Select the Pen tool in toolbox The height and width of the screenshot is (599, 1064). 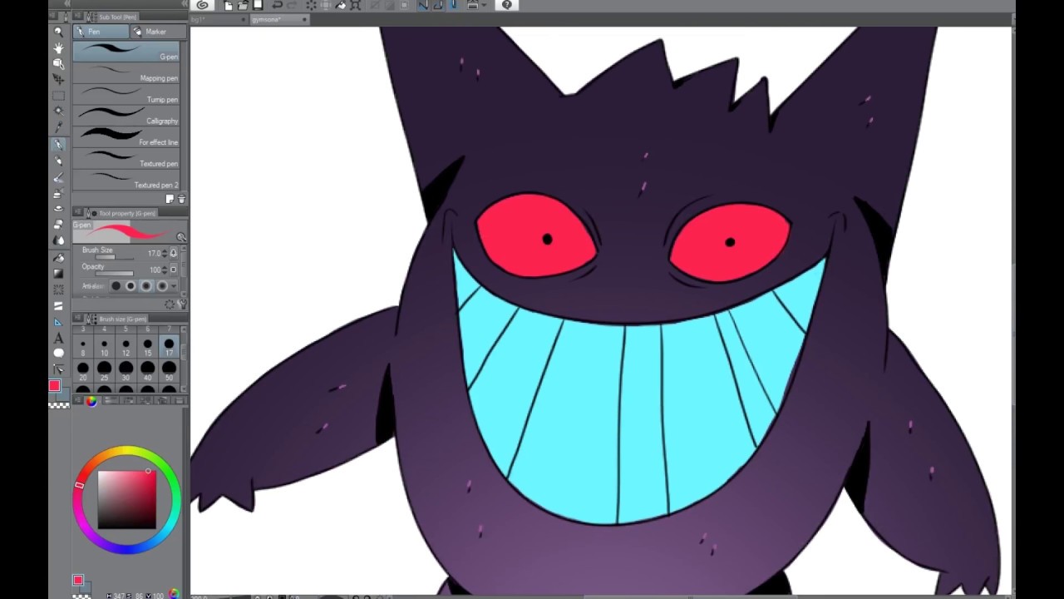pyautogui.click(x=58, y=144)
